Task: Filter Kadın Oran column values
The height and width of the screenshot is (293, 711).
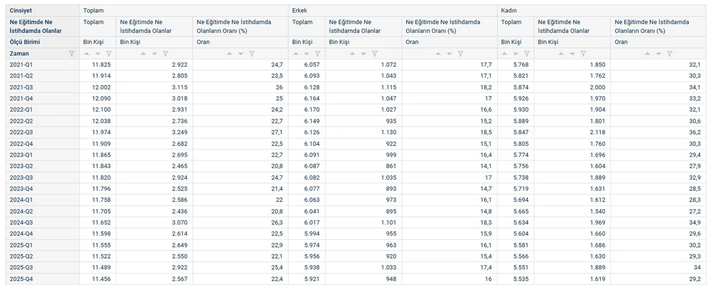Action: pyautogui.click(x=669, y=54)
